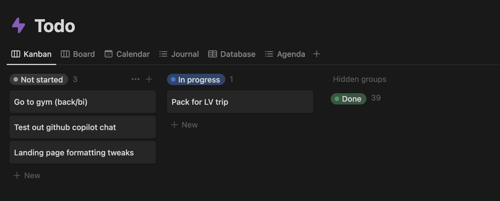Open the Pack for LV trip card

240,102
